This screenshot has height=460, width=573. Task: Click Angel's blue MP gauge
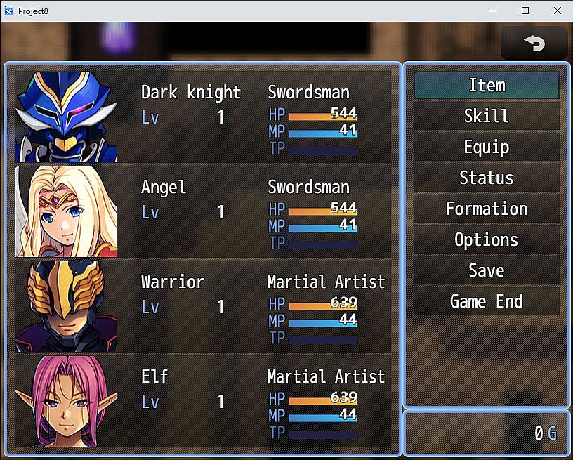click(x=323, y=228)
